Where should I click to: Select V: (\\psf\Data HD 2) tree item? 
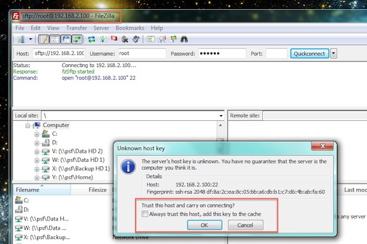77,151
